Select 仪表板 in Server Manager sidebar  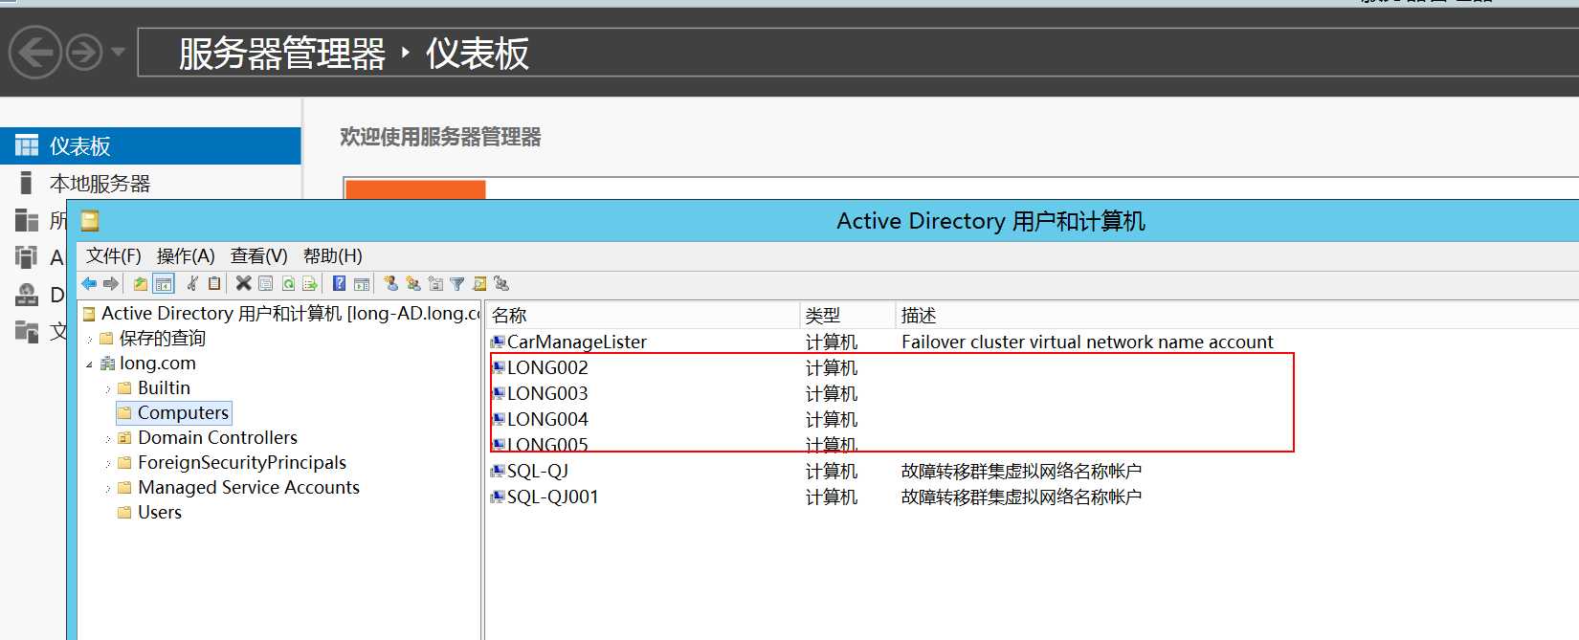[x=150, y=145]
